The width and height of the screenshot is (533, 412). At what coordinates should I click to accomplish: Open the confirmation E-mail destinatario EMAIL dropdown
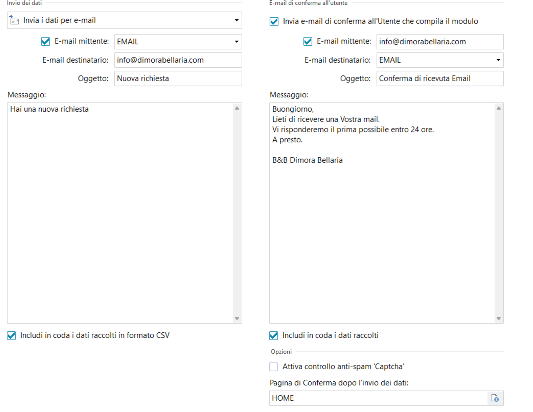pyautogui.click(x=440, y=60)
